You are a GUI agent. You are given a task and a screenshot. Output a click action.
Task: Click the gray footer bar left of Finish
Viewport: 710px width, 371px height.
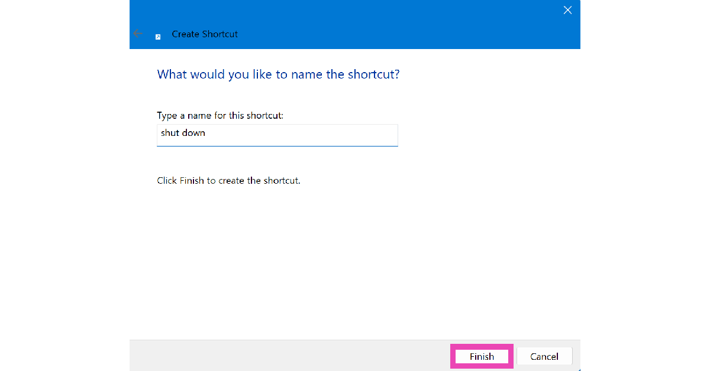click(x=284, y=356)
